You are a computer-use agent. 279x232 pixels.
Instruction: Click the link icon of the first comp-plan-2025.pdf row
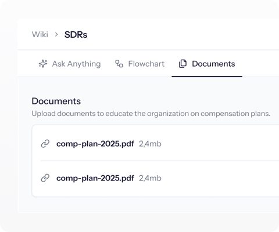point(45,144)
